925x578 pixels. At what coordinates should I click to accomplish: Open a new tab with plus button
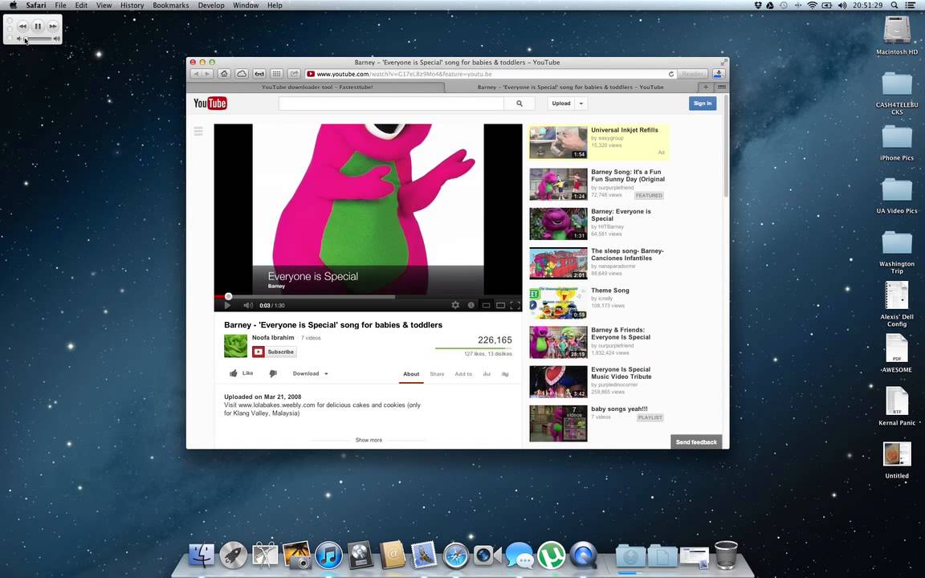pyautogui.click(x=706, y=87)
